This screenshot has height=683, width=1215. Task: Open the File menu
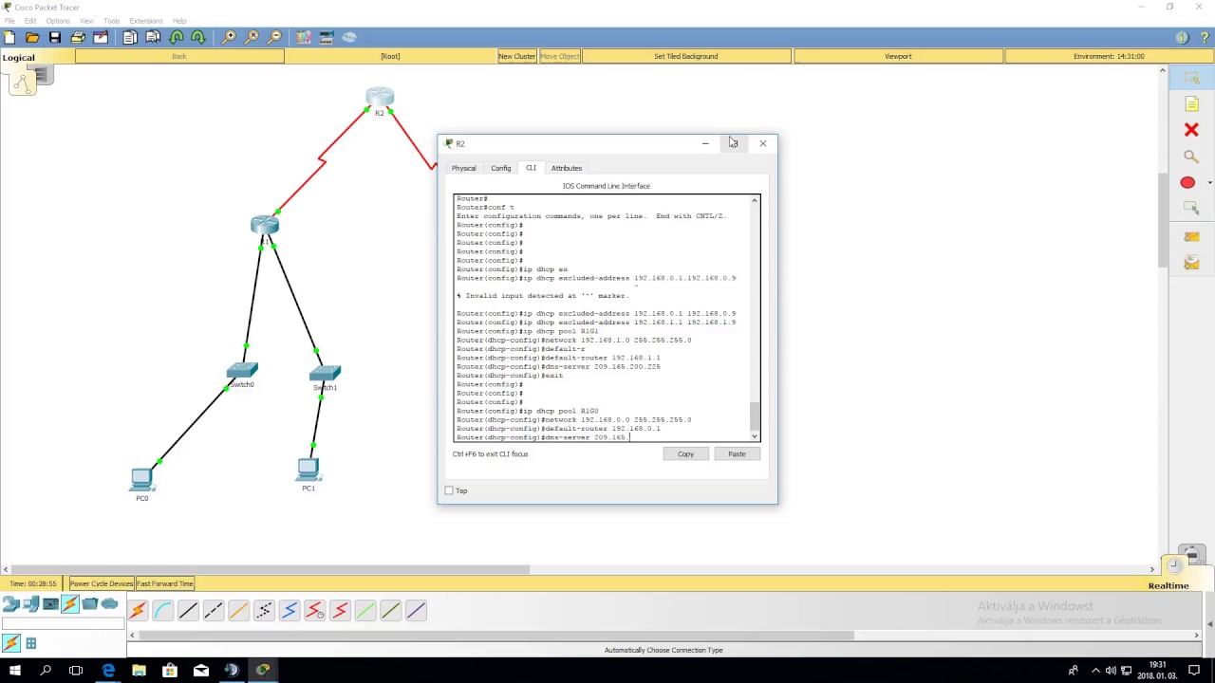[9, 21]
